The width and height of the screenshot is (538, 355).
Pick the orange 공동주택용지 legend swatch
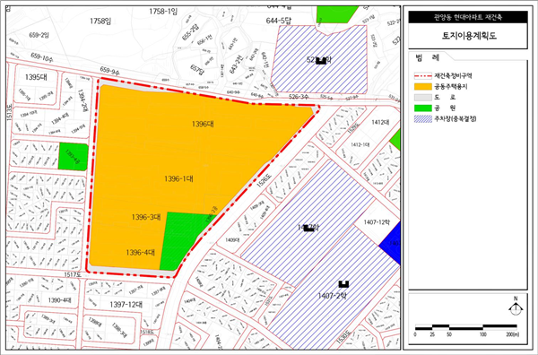[x=422, y=86]
